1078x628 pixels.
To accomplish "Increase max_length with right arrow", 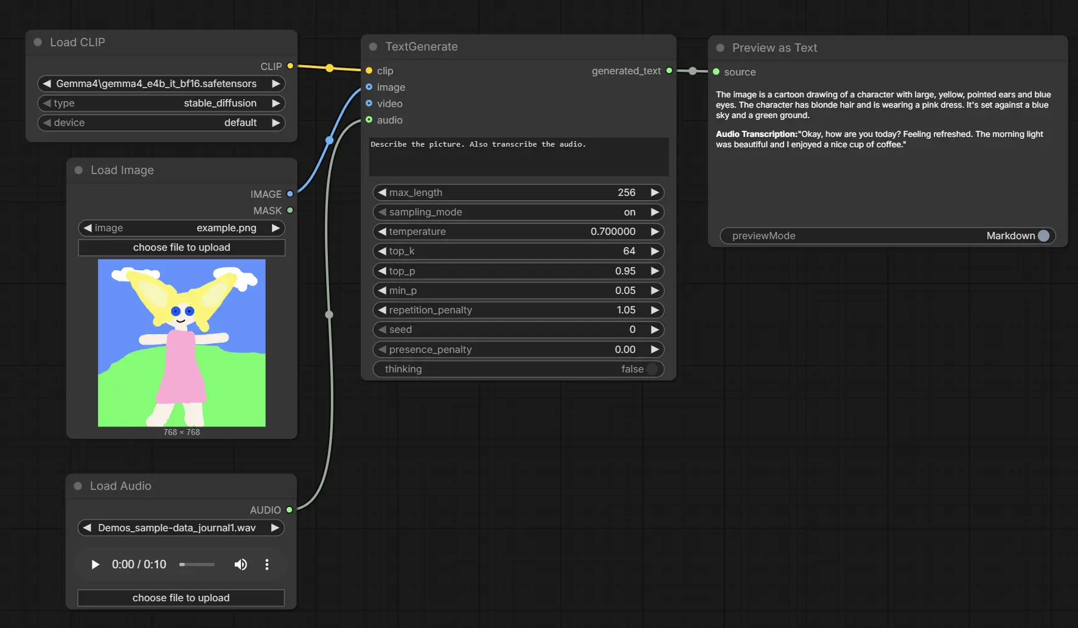I will pos(655,192).
